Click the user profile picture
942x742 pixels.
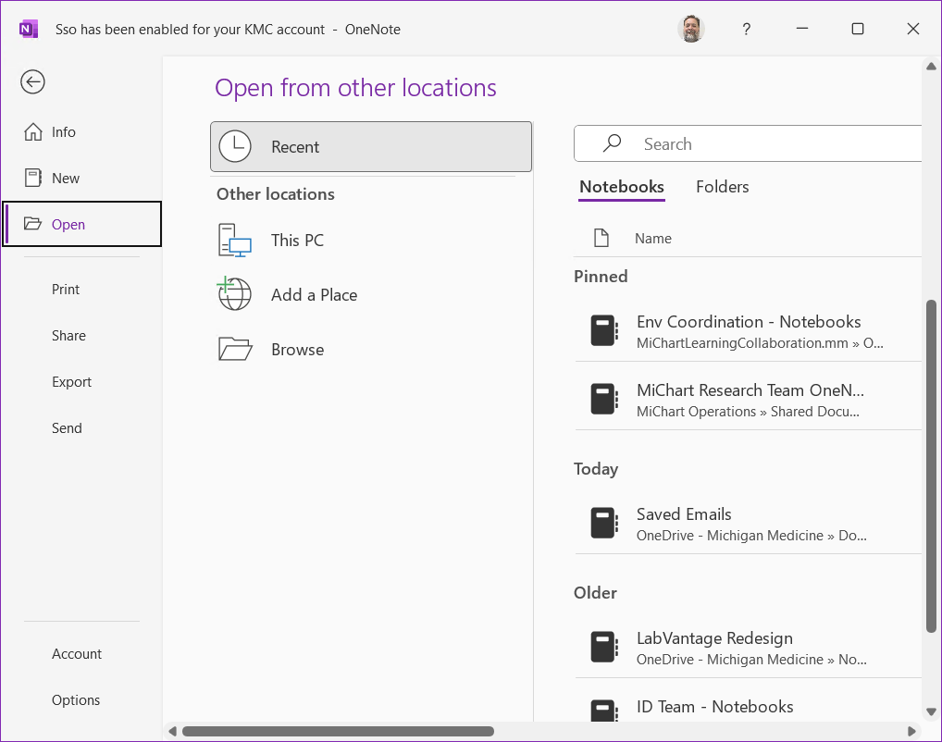tap(690, 29)
